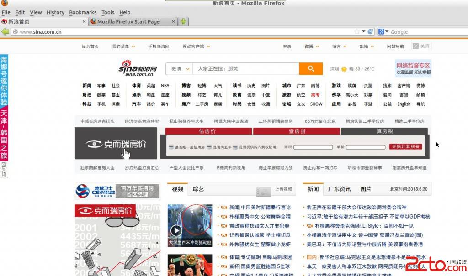Switch to the 查房贷 tab
The height and width of the screenshot is (276, 468).
(297, 131)
